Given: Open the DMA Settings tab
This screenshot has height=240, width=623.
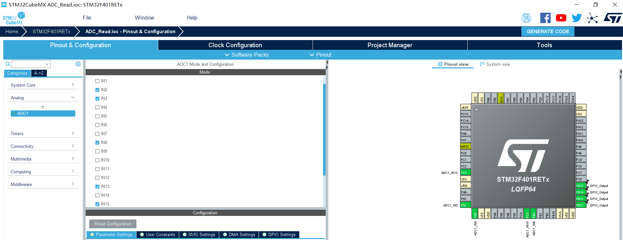Looking at the screenshot, I should pyautogui.click(x=239, y=234).
